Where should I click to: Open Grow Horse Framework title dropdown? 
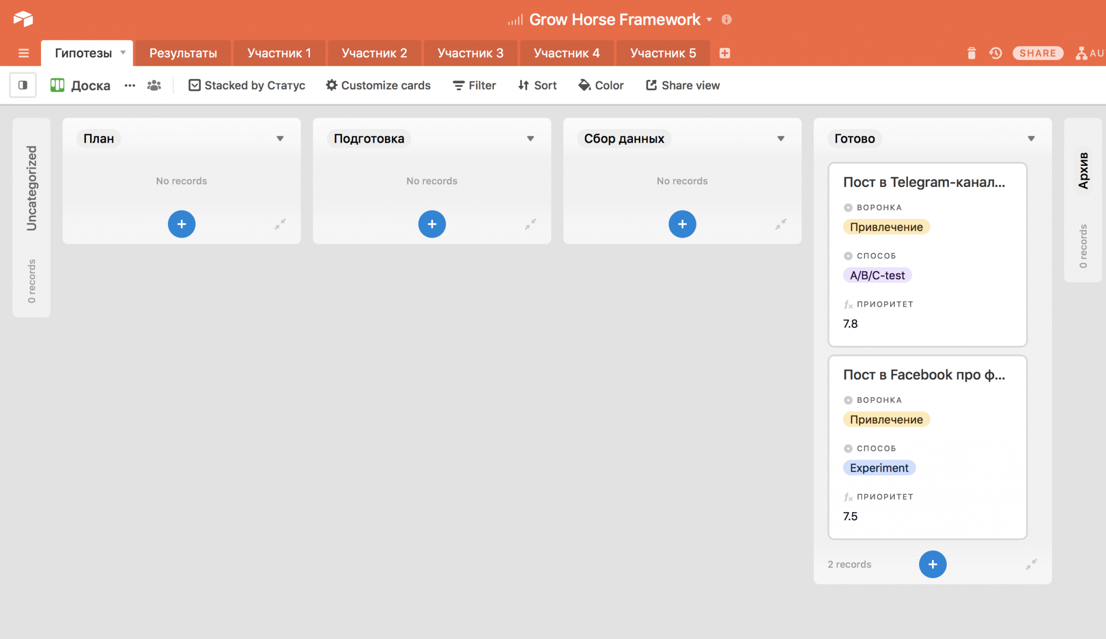(x=709, y=20)
